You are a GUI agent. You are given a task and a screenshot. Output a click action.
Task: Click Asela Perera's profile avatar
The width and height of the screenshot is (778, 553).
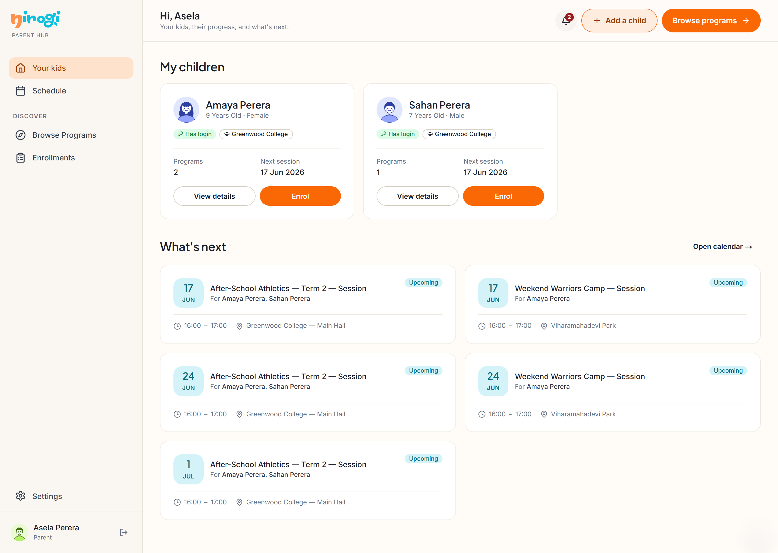pos(19,532)
